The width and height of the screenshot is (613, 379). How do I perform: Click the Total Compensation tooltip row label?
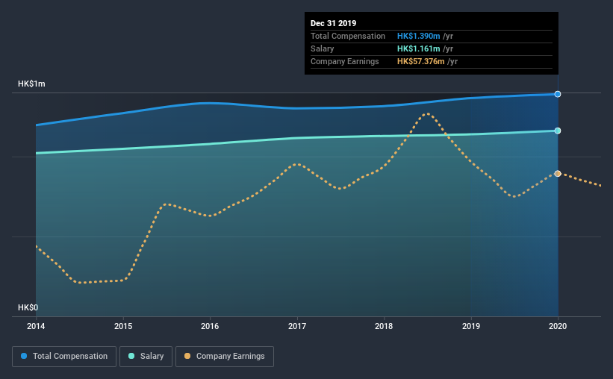point(348,36)
